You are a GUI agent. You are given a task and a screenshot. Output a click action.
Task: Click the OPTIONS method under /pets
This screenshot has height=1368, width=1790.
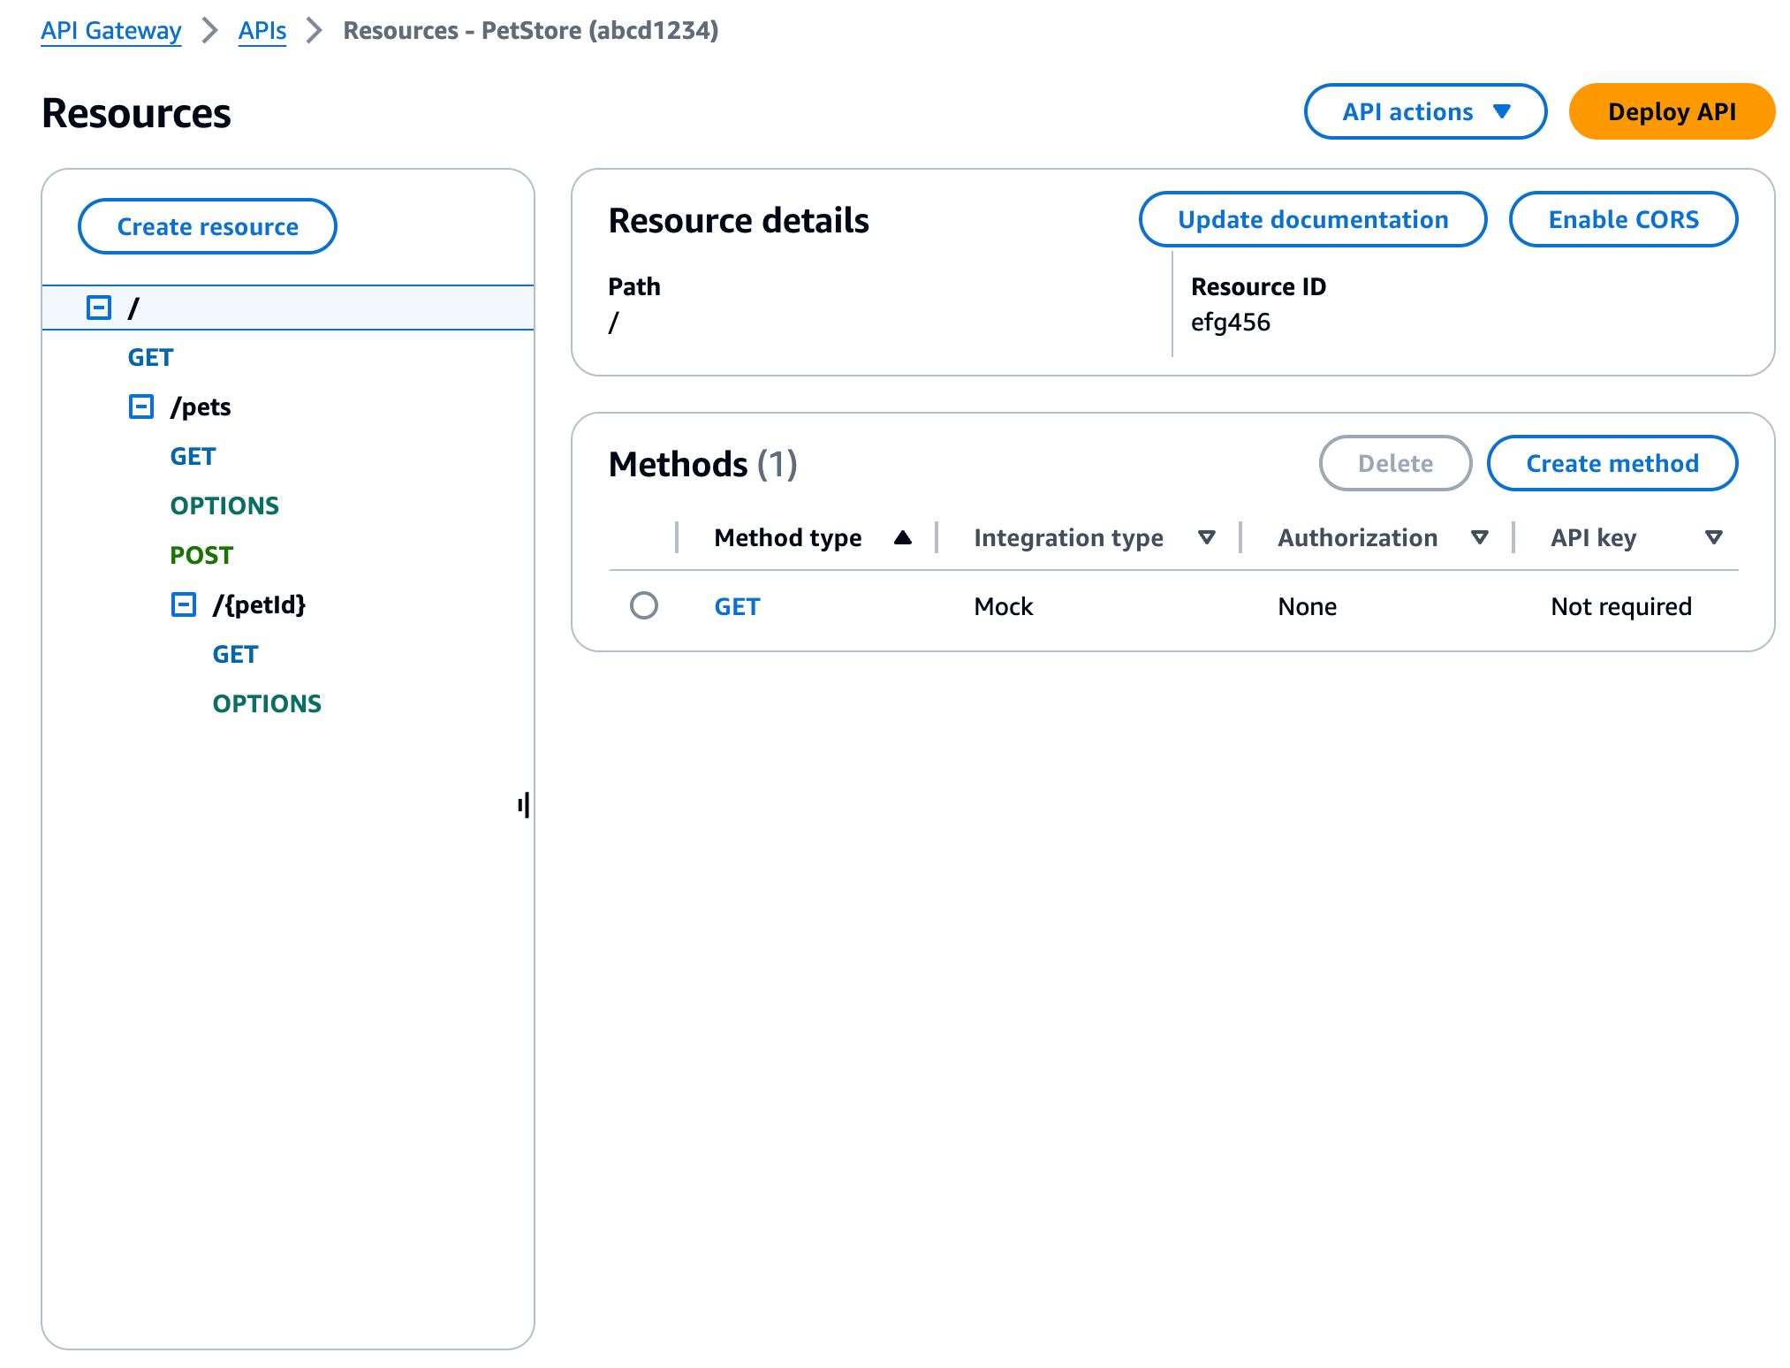pos(223,505)
